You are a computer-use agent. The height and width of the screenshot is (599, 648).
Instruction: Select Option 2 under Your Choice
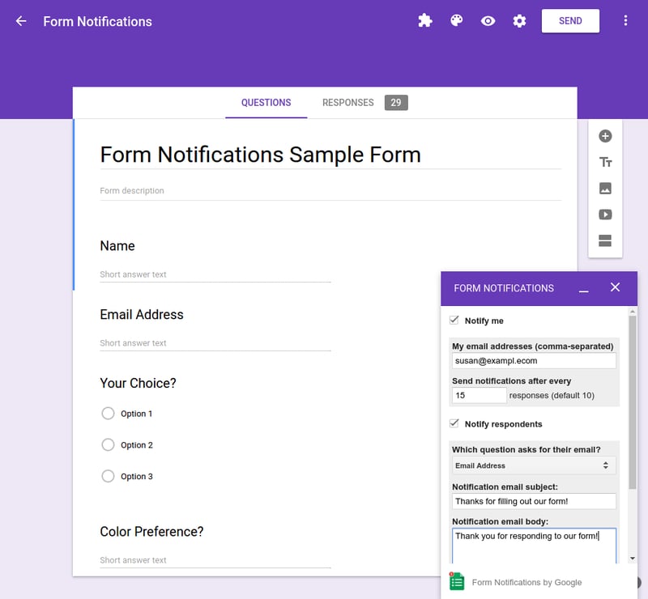(108, 444)
